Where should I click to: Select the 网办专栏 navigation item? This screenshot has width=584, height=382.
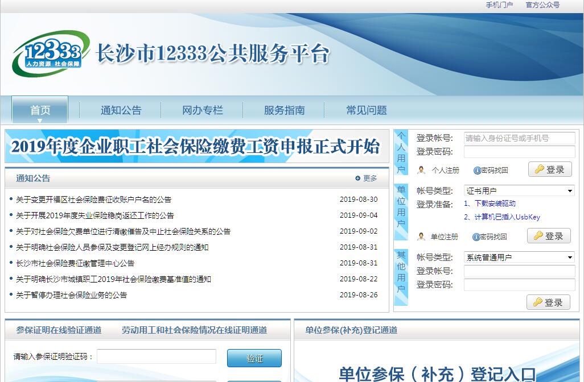(x=203, y=110)
